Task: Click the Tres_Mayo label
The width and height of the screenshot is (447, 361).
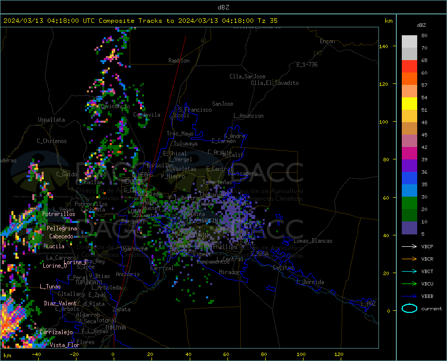Action: pos(180,134)
